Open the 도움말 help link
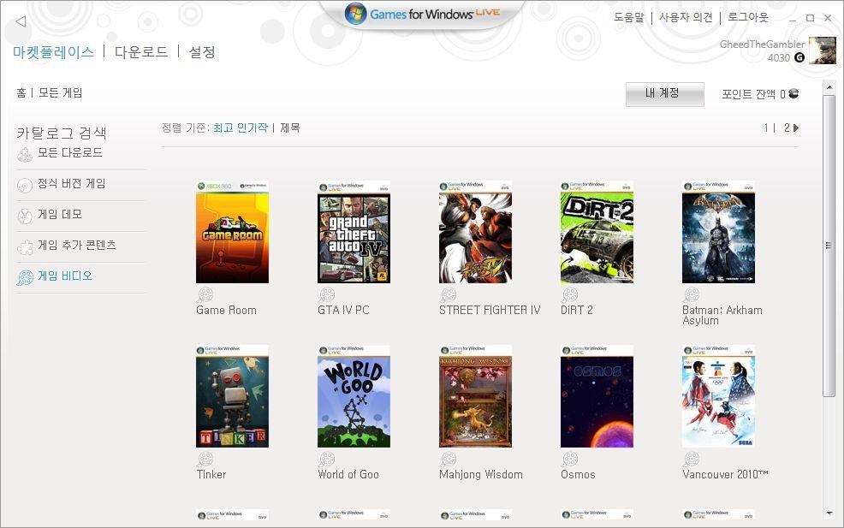 [x=628, y=18]
